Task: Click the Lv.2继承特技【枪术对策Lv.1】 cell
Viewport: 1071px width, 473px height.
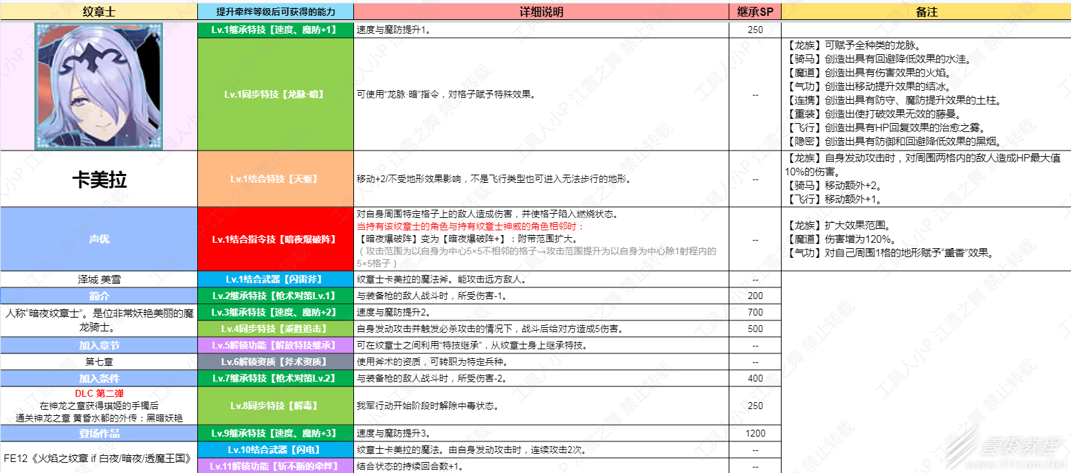Action: tap(276, 296)
